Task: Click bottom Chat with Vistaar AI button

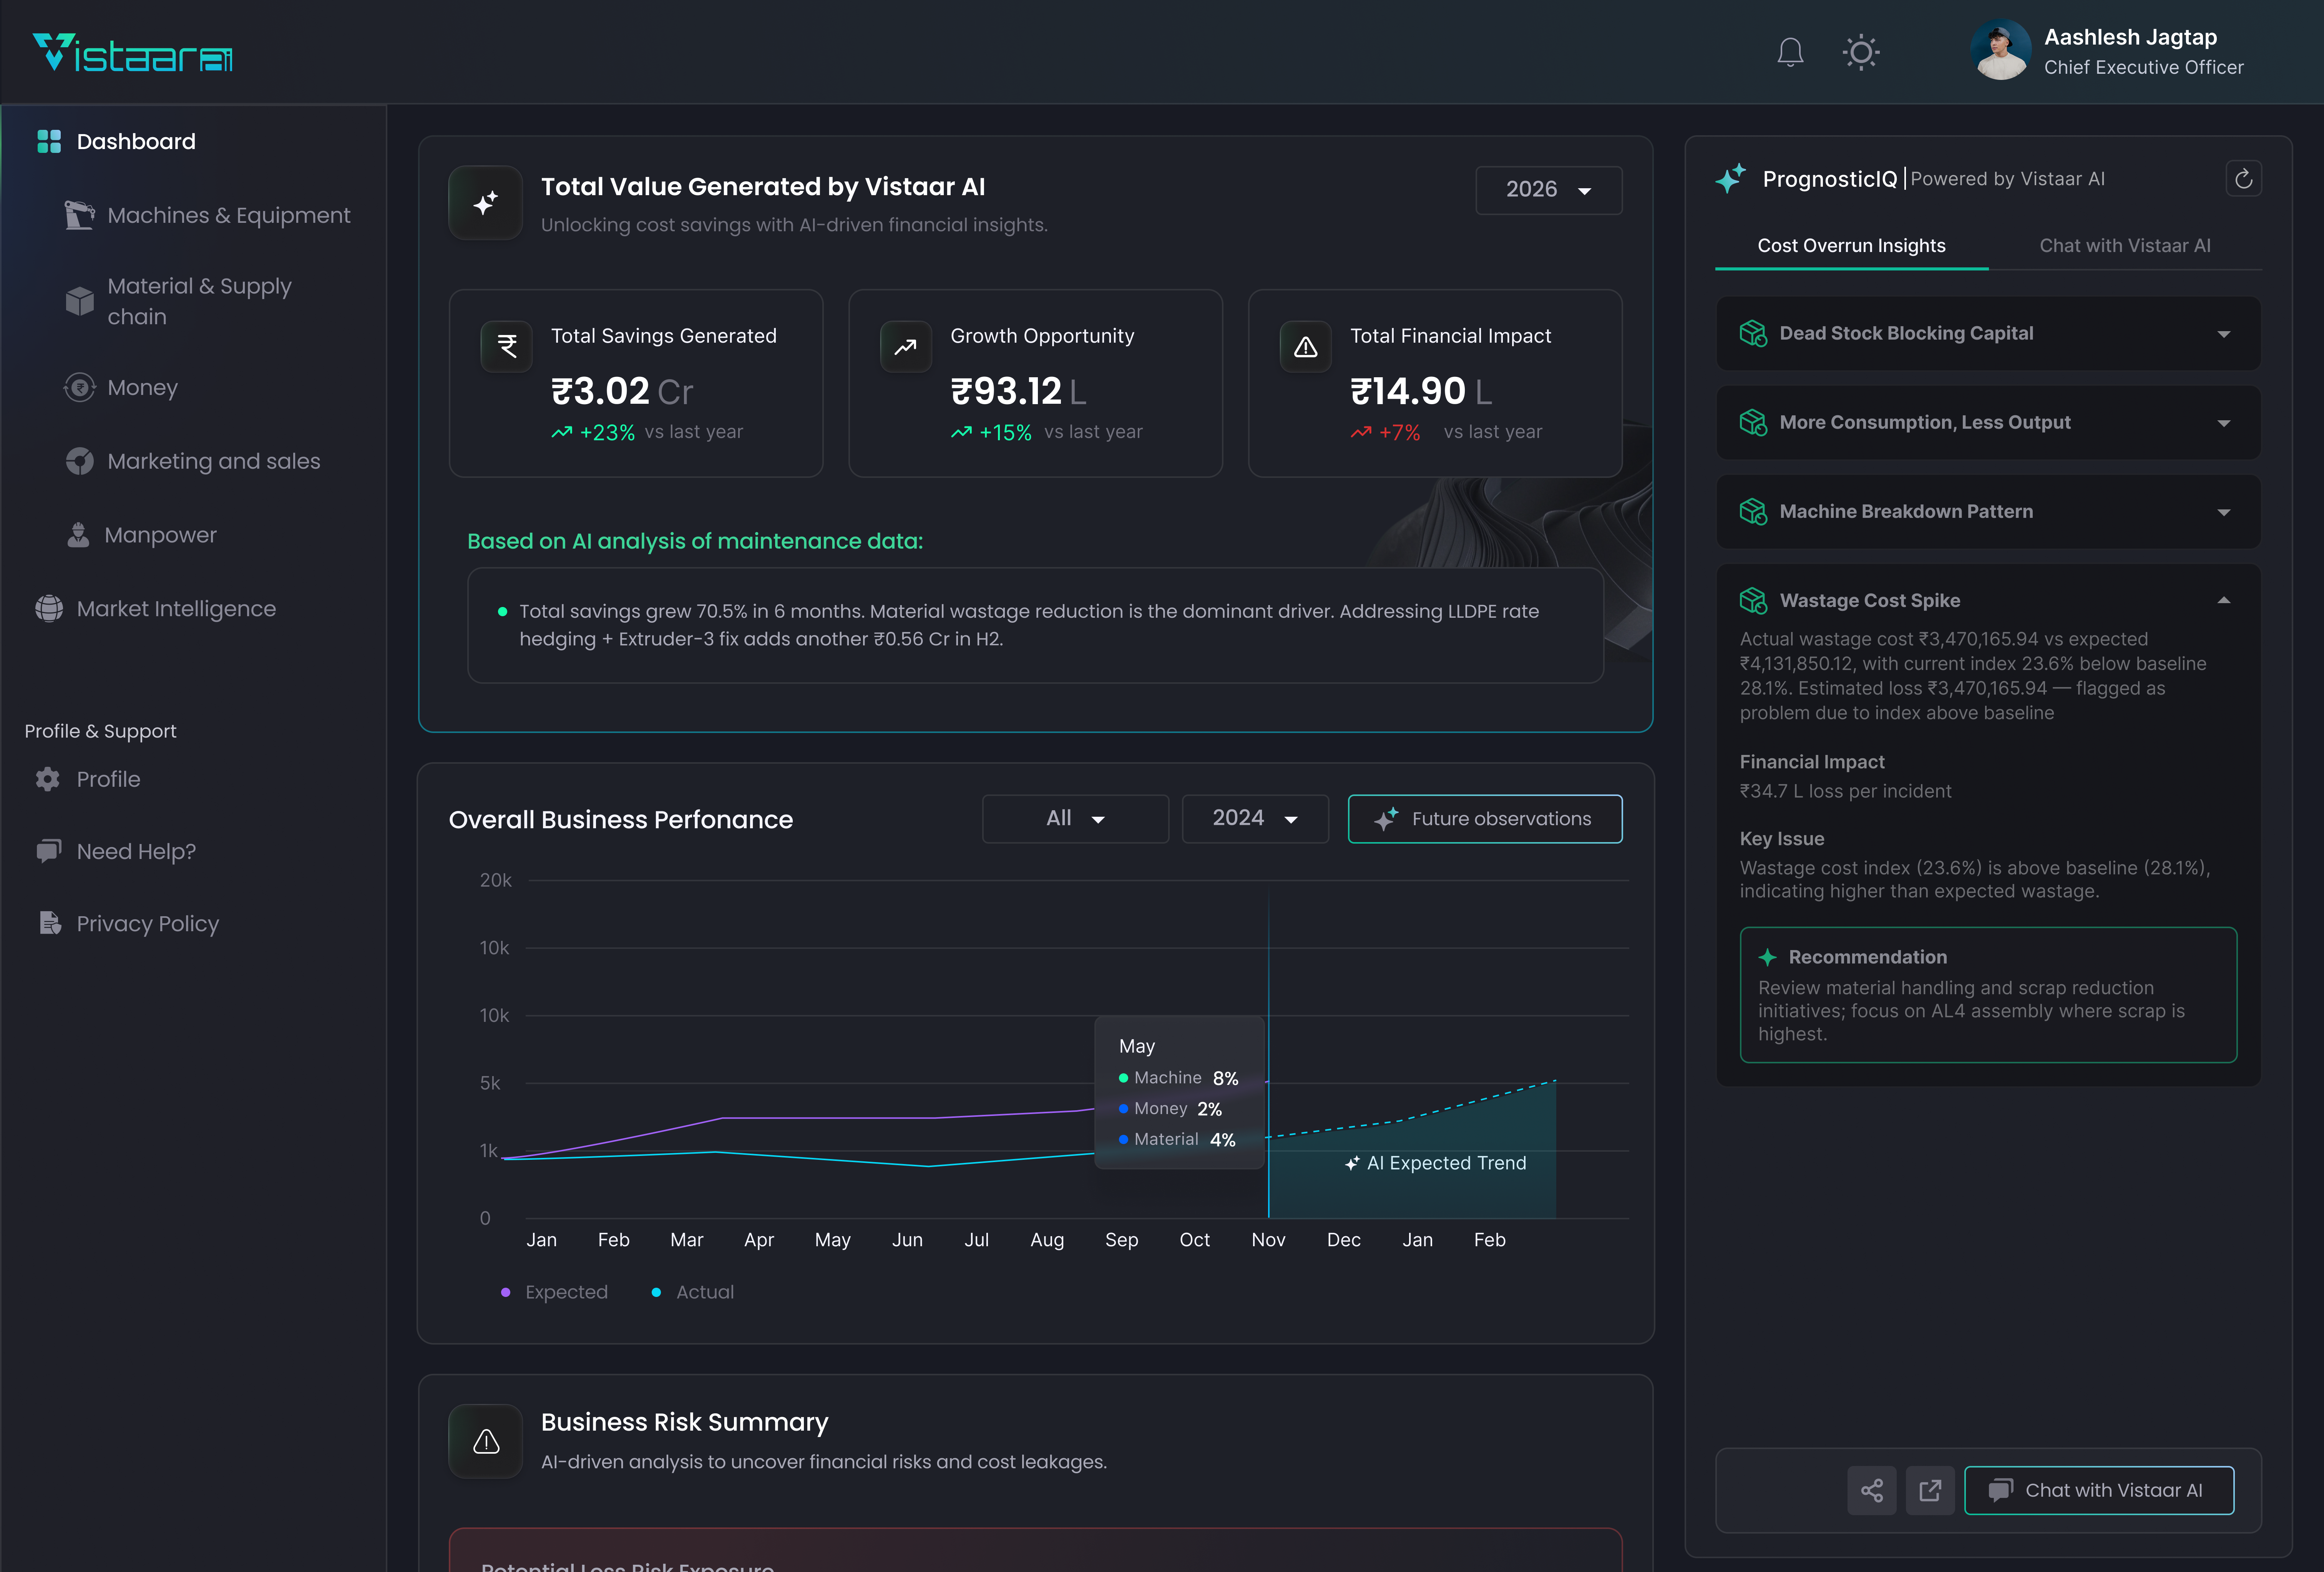Action: (2099, 1490)
